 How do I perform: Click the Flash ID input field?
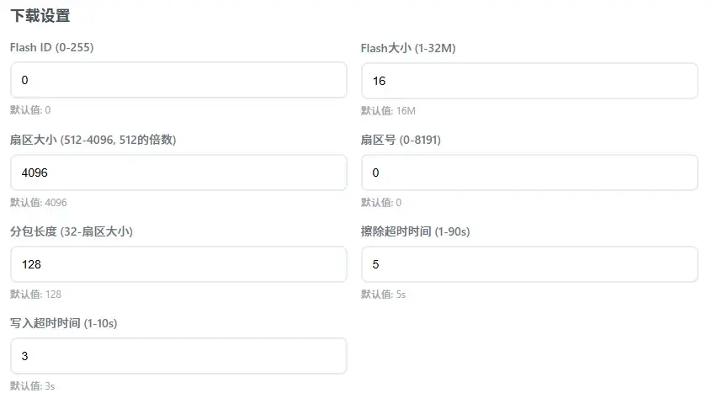(178, 80)
